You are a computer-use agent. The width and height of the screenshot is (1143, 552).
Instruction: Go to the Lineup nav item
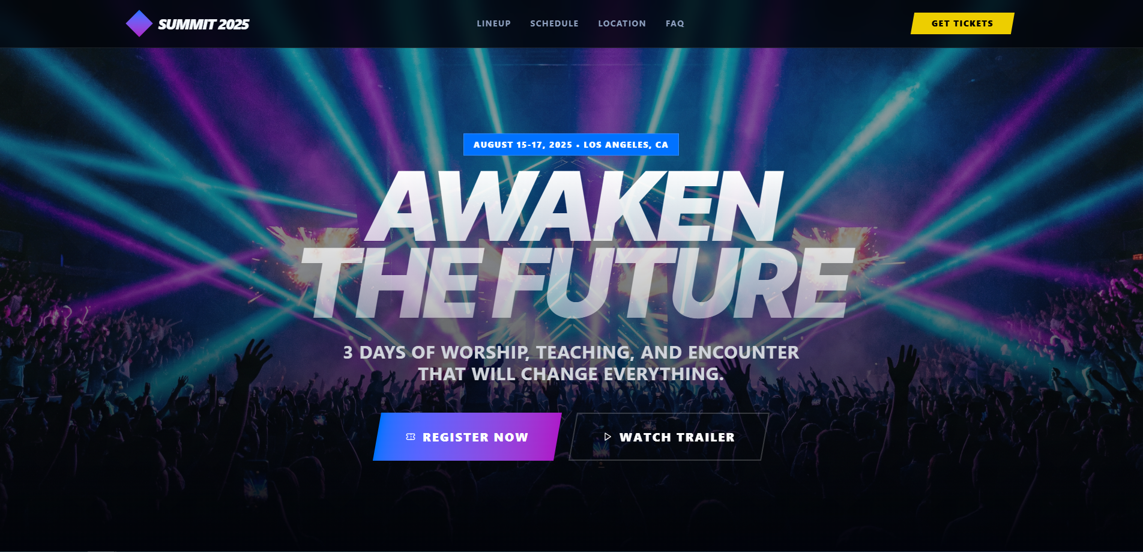[x=493, y=23]
